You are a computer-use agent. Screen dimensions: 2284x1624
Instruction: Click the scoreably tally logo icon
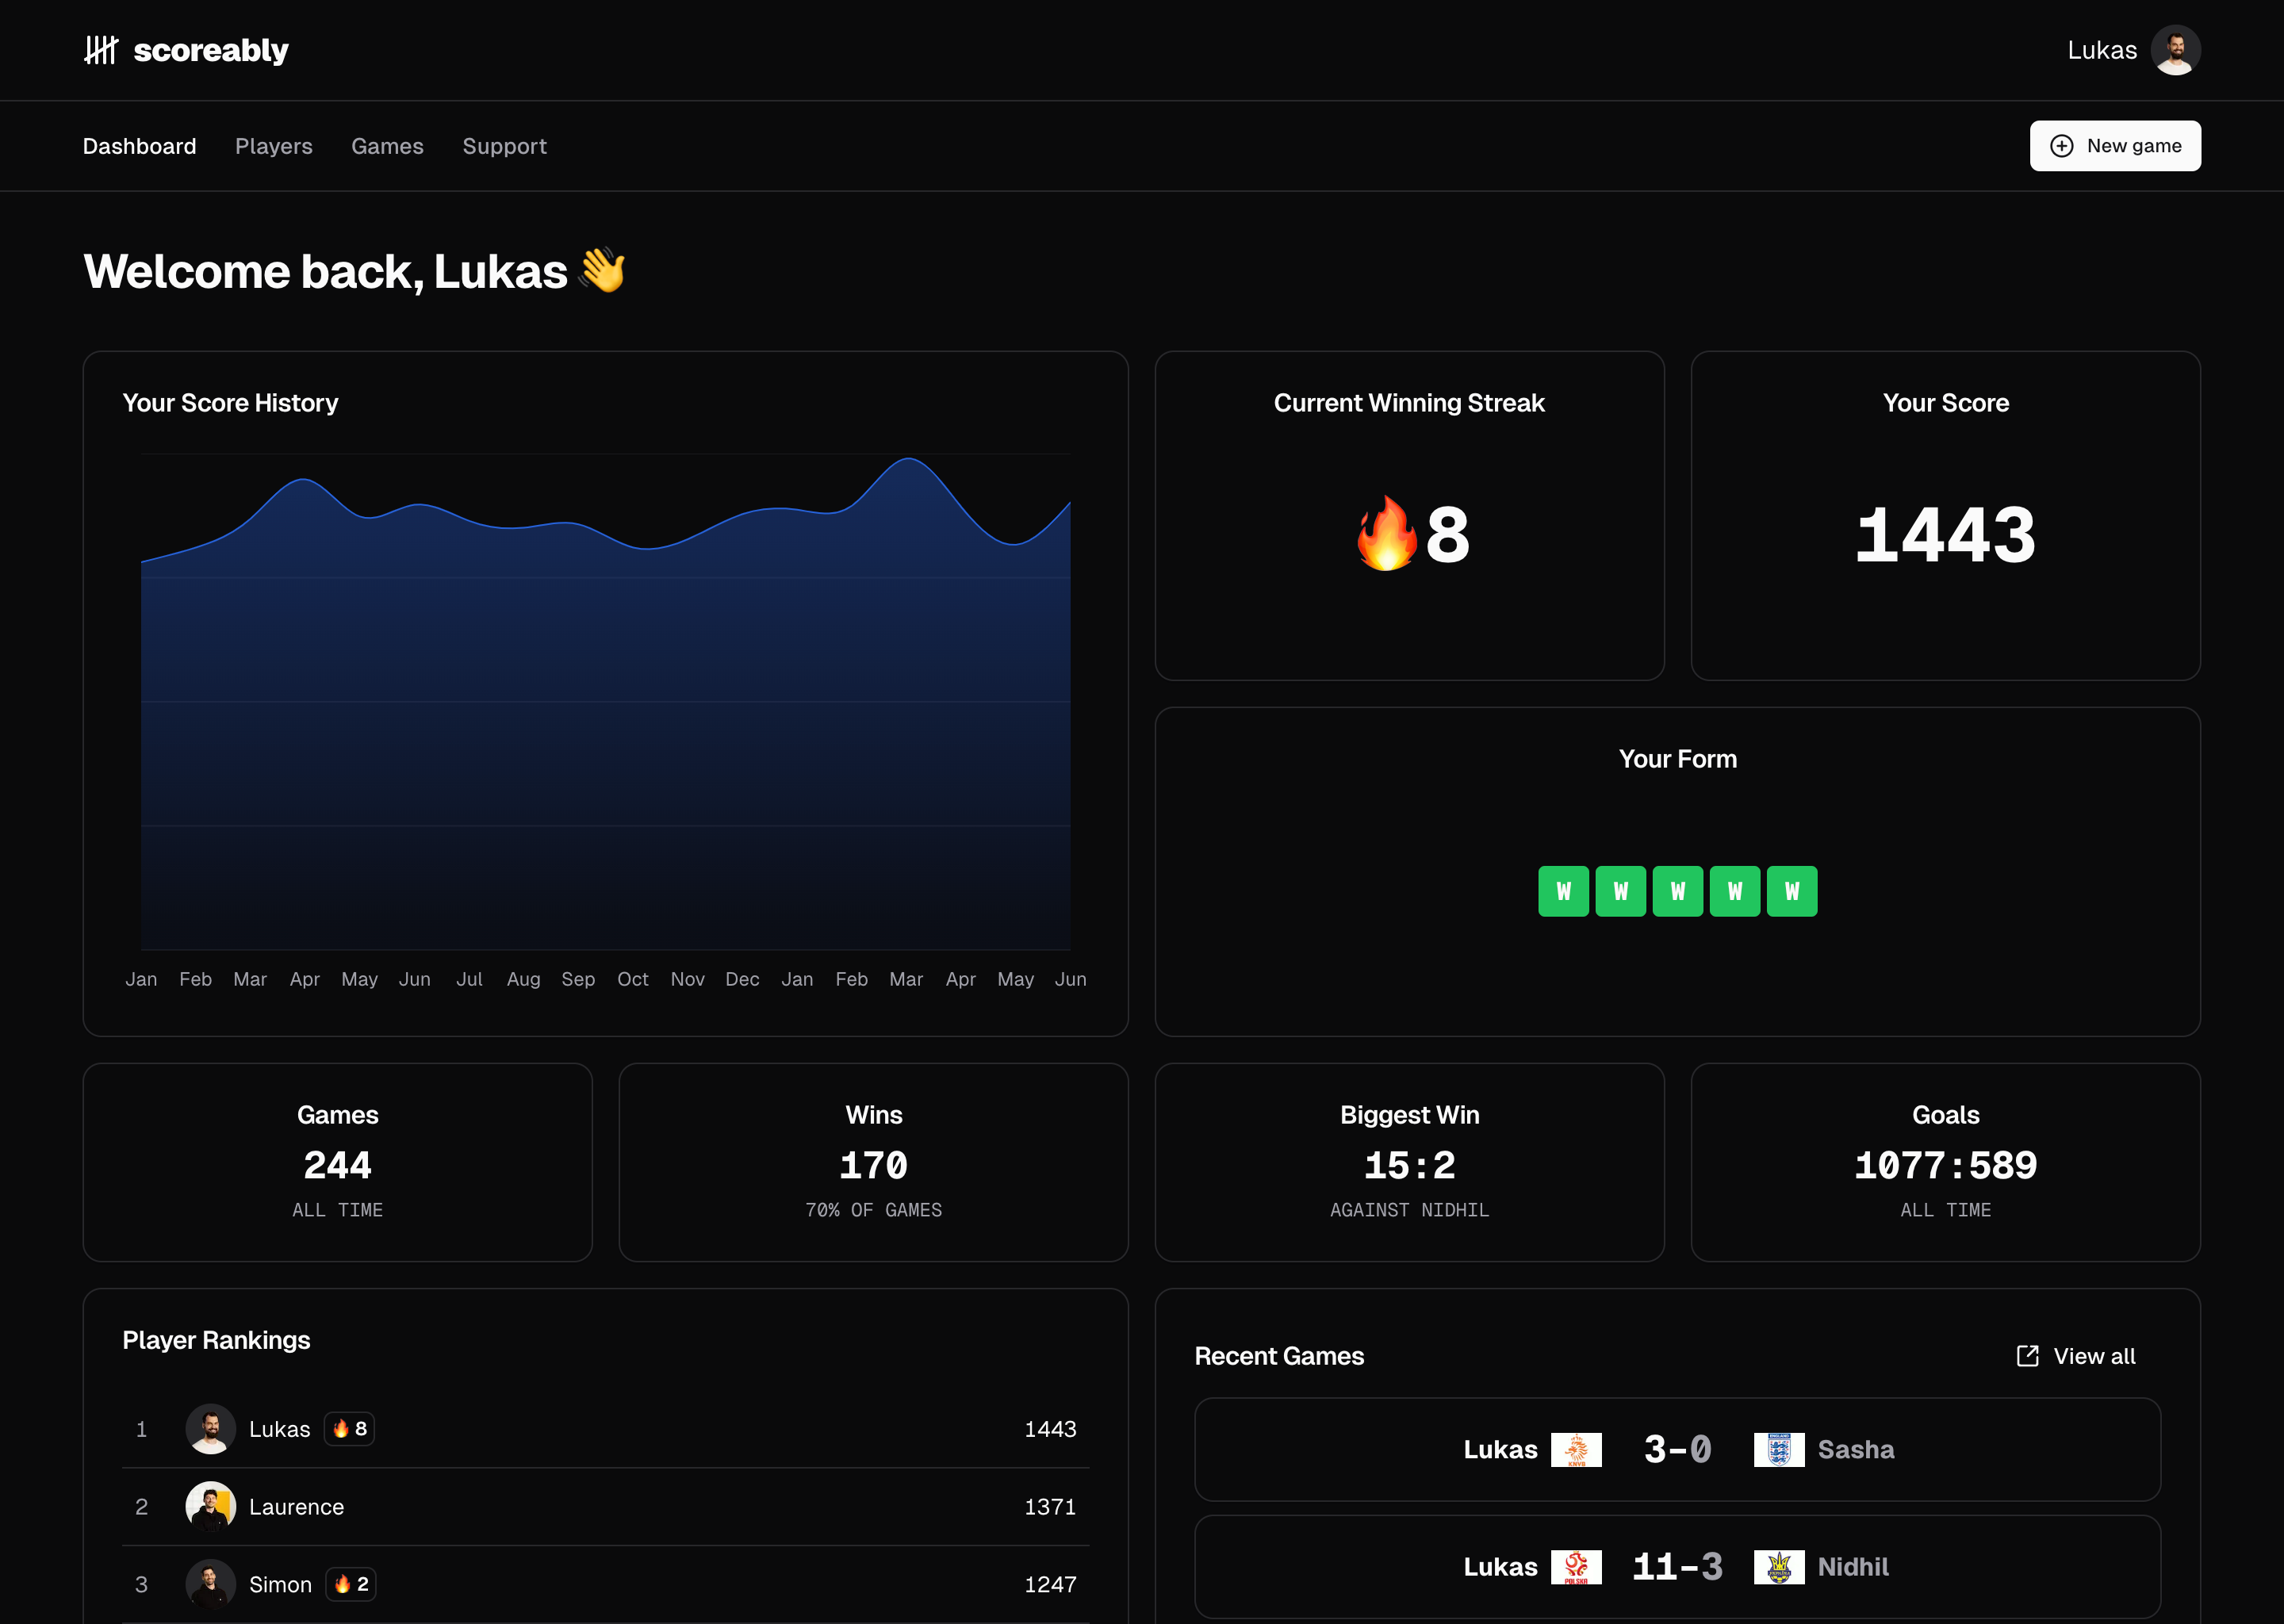tap(101, 50)
